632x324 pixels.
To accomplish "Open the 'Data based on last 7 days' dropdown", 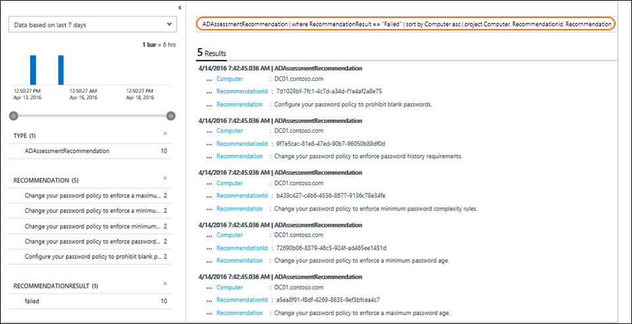I will point(92,25).
